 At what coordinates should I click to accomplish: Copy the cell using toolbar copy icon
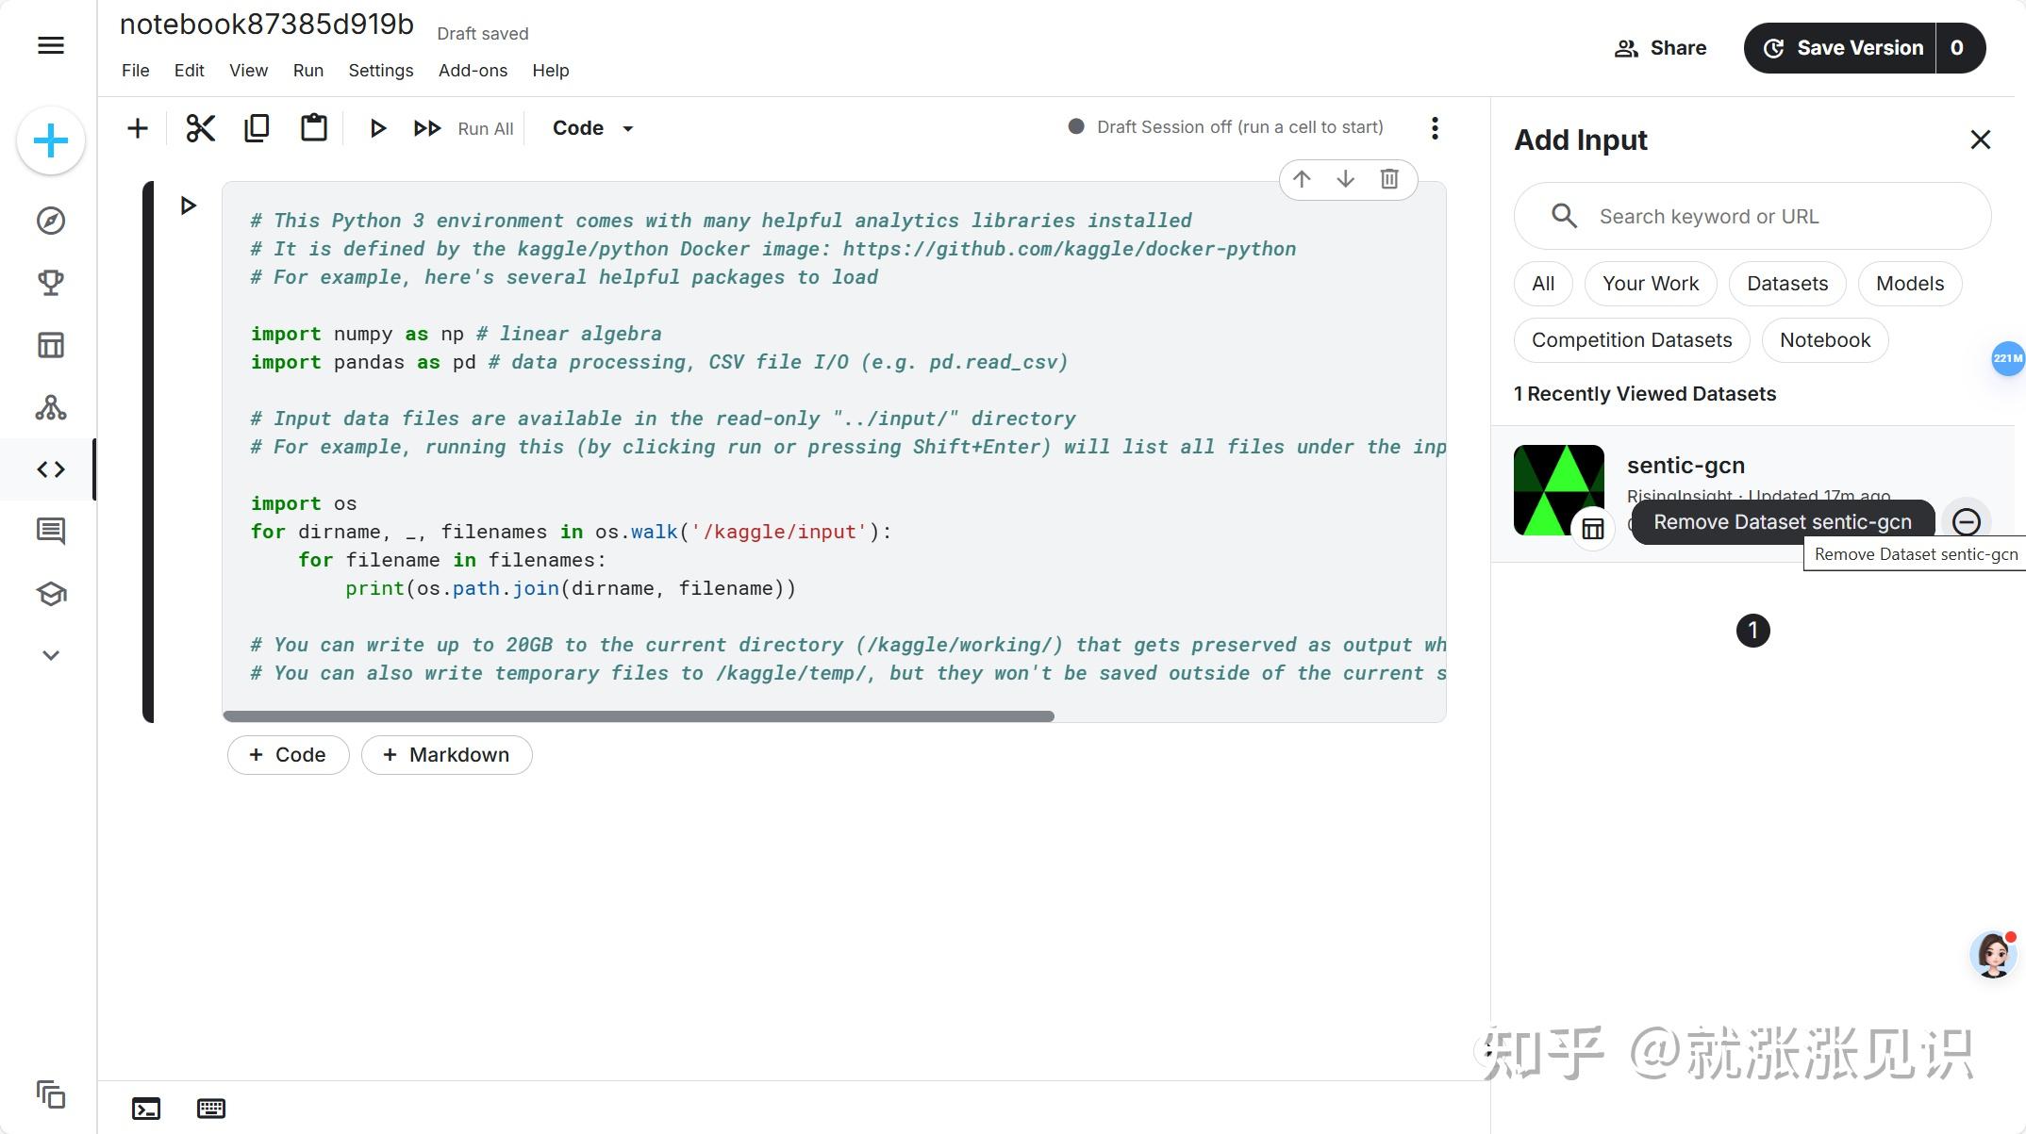point(257,128)
